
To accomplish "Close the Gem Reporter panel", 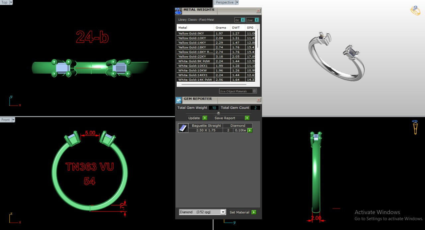I will tap(259, 100).
